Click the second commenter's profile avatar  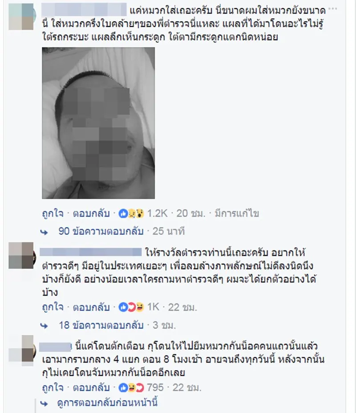pyautogui.click(x=21, y=255)
